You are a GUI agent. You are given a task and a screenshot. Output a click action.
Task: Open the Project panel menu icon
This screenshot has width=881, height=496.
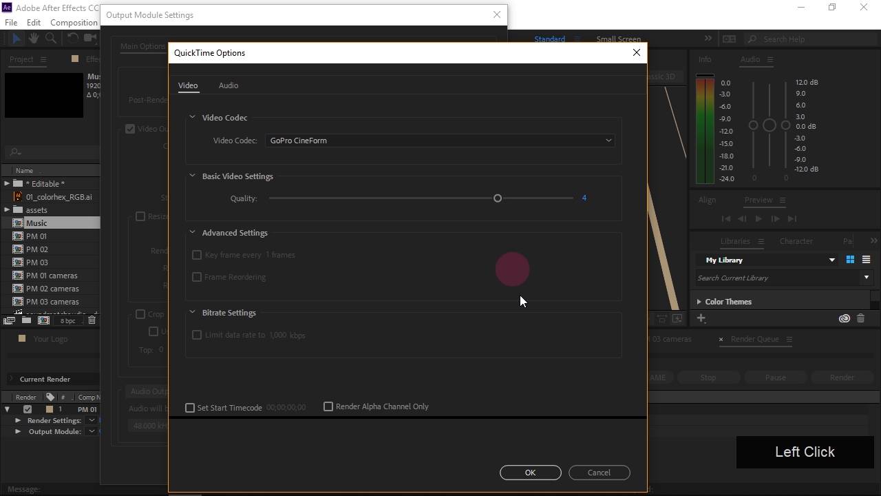[x=43, y=59]
